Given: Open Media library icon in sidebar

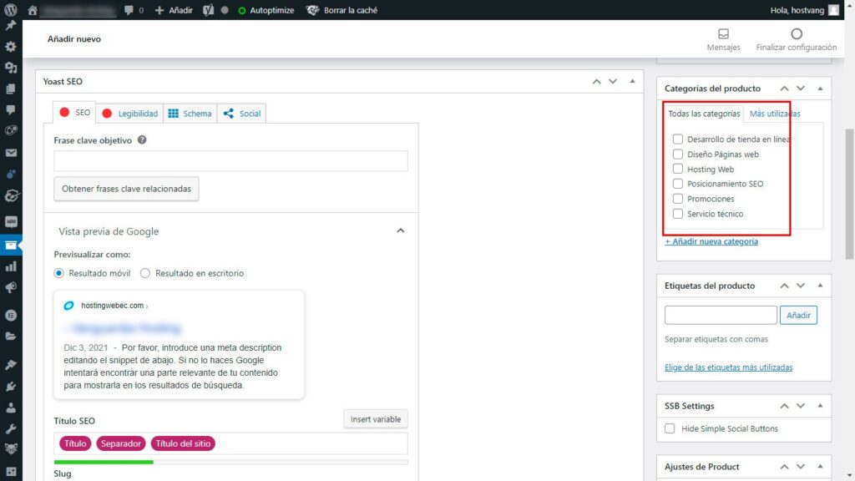Looking at the screenshot, I should click(11, 68).
